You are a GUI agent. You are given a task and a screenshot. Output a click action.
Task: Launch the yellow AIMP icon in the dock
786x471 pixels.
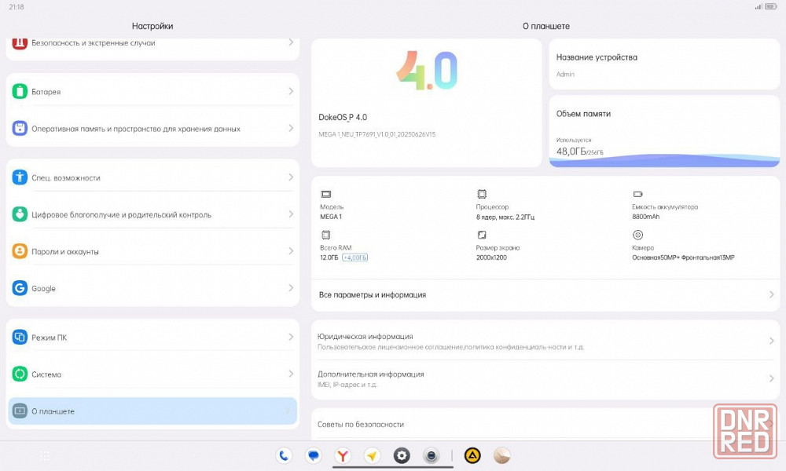[472, 455]
